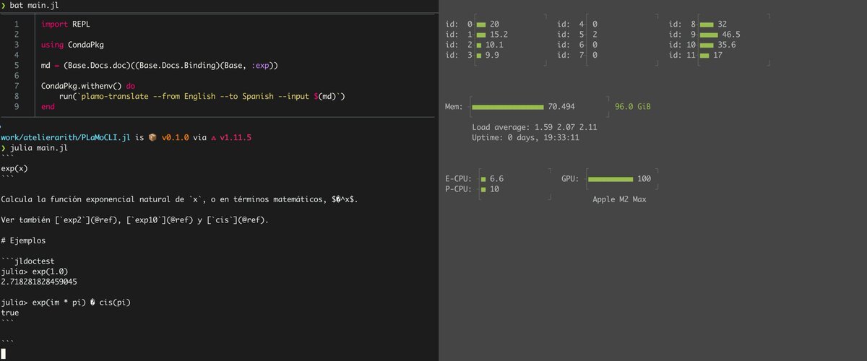Click the 'id: 4' CPU label
The image size is (867, 361).
571,24
